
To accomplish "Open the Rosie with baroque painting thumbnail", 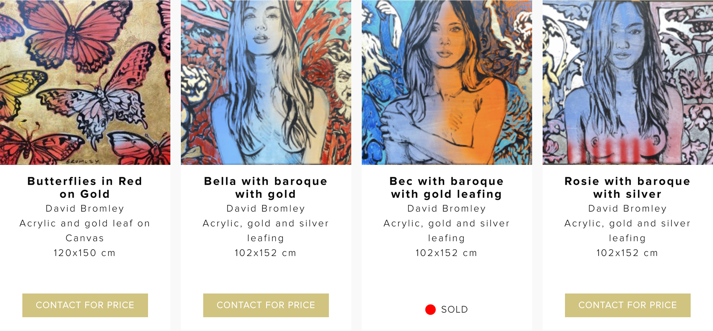I will (628, 82).
